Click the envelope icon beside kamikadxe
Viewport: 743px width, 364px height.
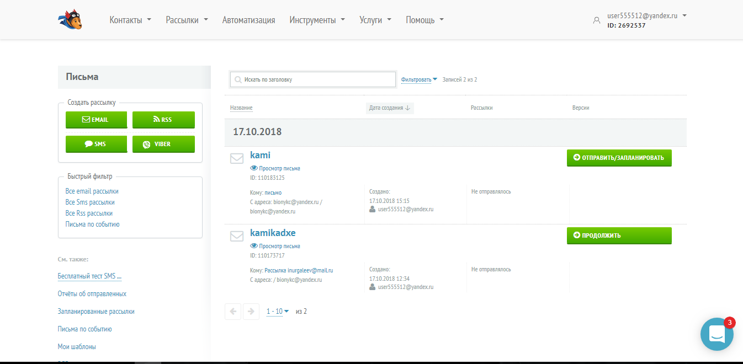tap(237, 236)
